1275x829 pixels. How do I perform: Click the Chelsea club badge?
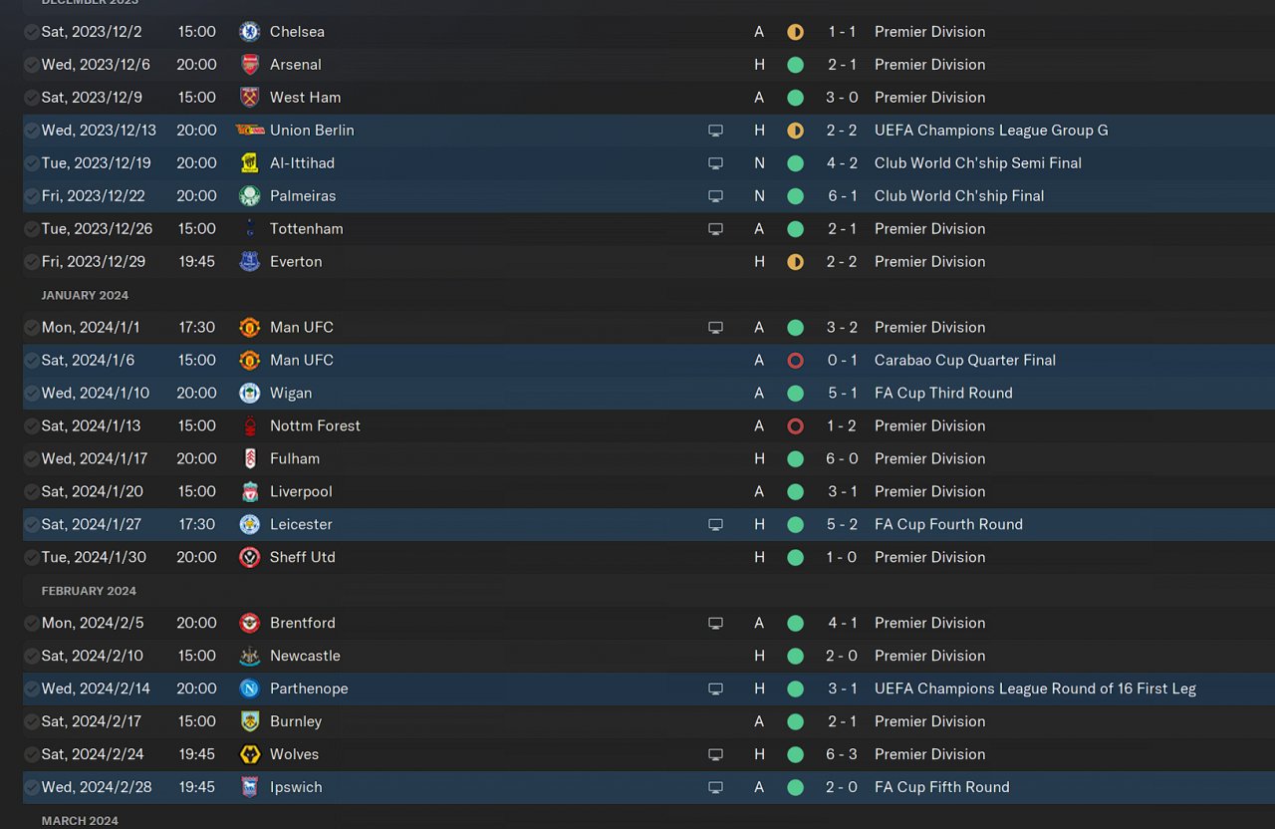point(249,32)
